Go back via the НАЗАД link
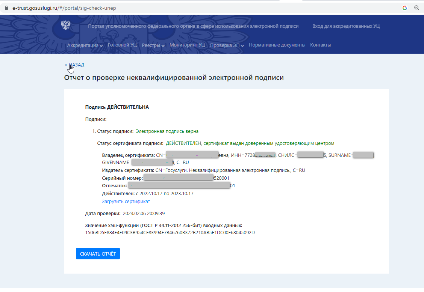Screen dimensions: 424x292 click(x=74, y=65)
